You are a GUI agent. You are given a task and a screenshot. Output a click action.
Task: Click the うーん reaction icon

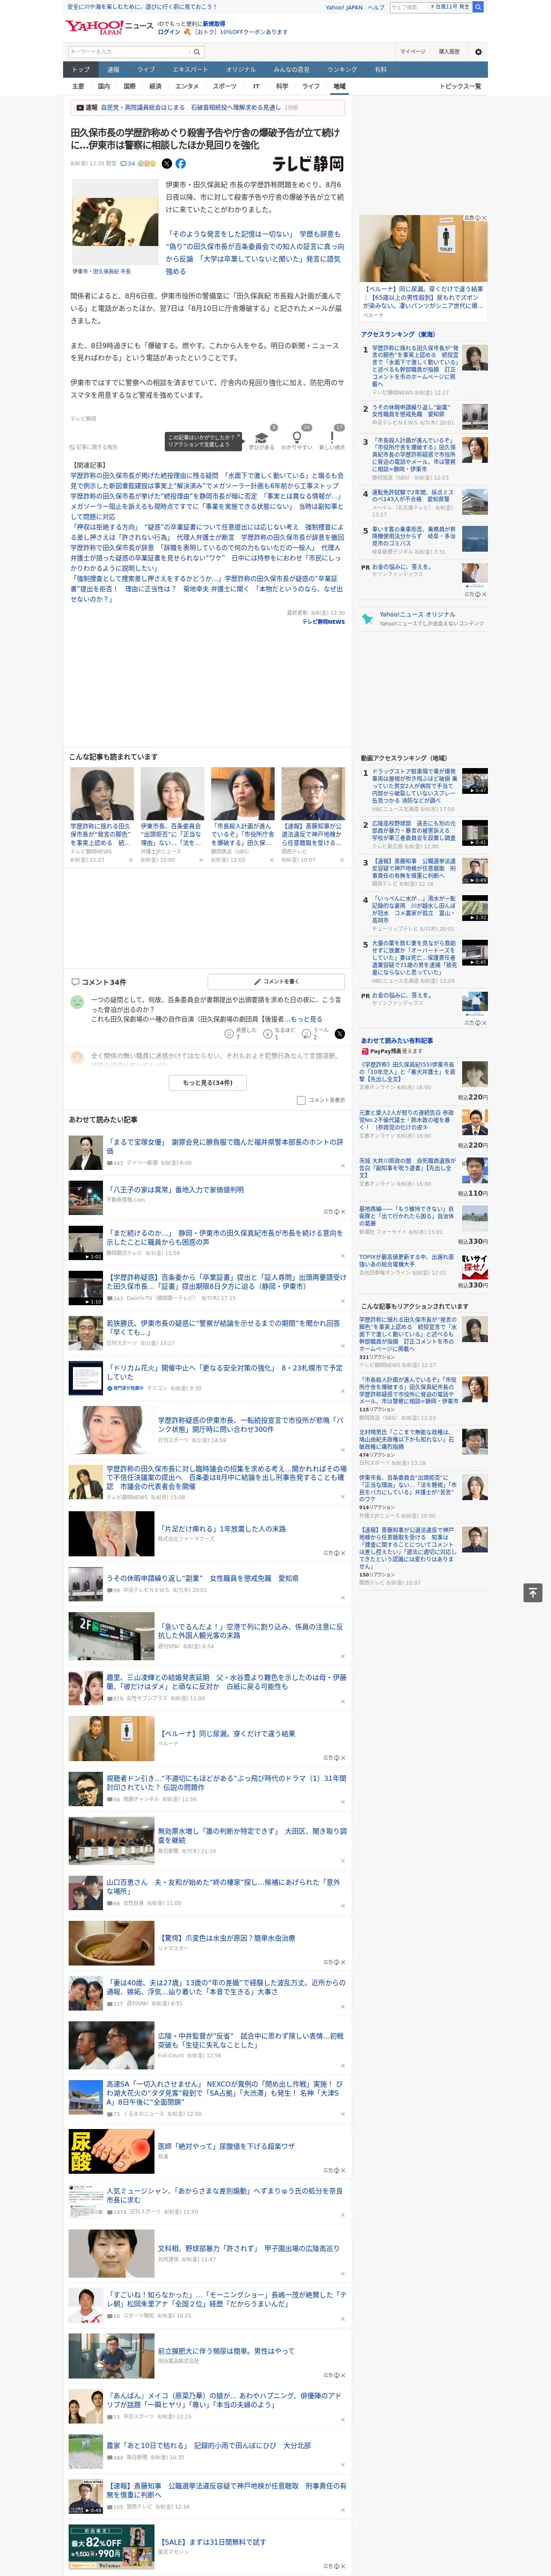tap(307, 1033)
